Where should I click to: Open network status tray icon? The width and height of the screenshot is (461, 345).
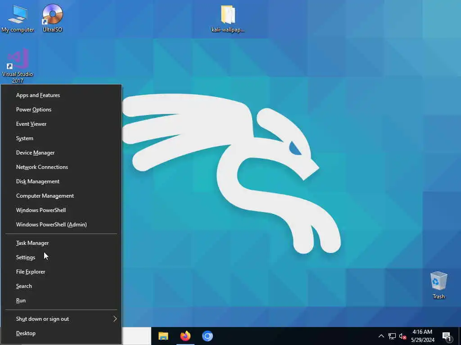click(x=392, y=336)
